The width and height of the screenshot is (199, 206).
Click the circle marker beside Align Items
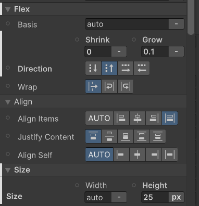(x=8, y=118)
